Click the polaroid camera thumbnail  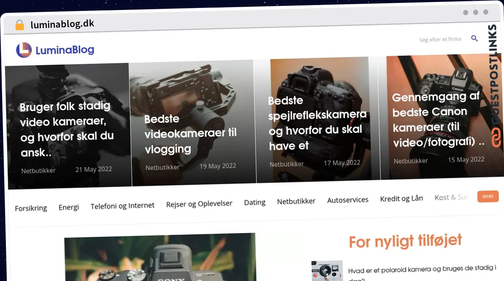tap(327, 271)
